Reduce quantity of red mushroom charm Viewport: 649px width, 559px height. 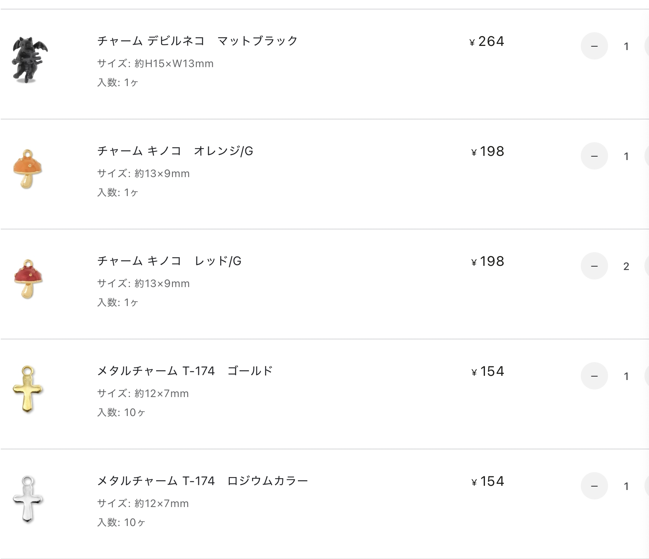click(594, 266)
